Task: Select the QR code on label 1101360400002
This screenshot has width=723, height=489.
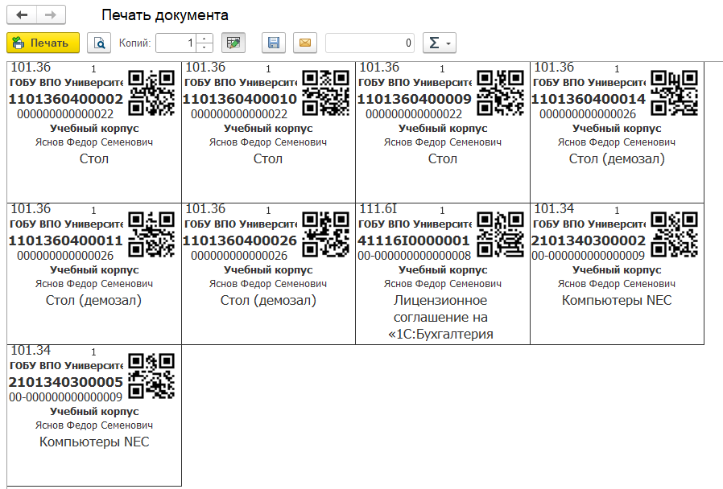Action: tap(151, 92)
